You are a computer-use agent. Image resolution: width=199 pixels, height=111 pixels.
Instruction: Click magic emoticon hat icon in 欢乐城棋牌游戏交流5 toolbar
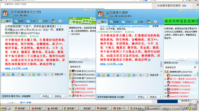tap(13, 74)
